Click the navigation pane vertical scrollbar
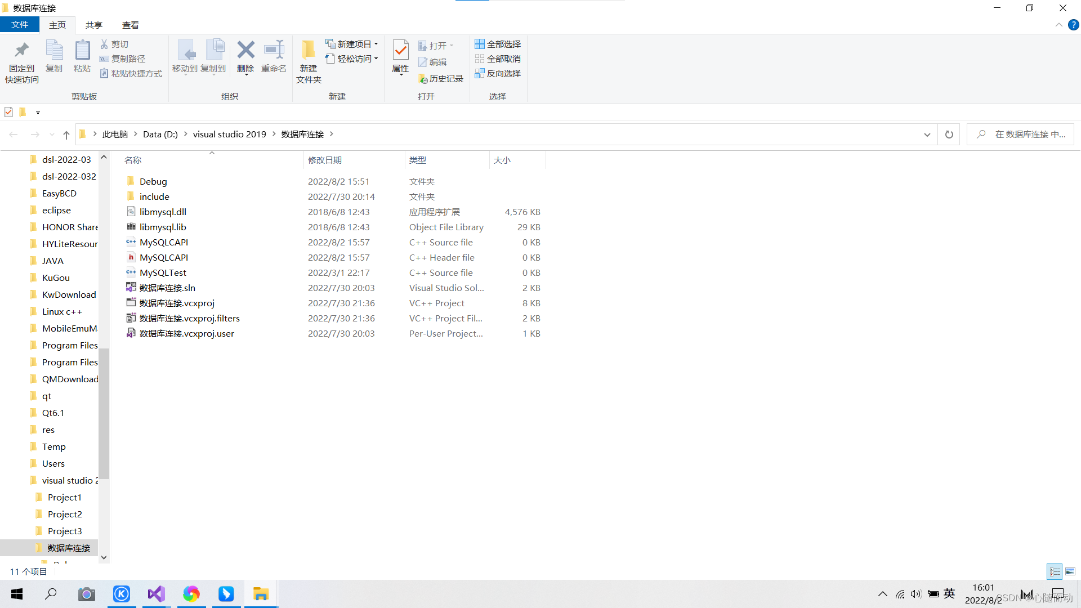Viewport: 1081px width, 608px height. (104, 414)
